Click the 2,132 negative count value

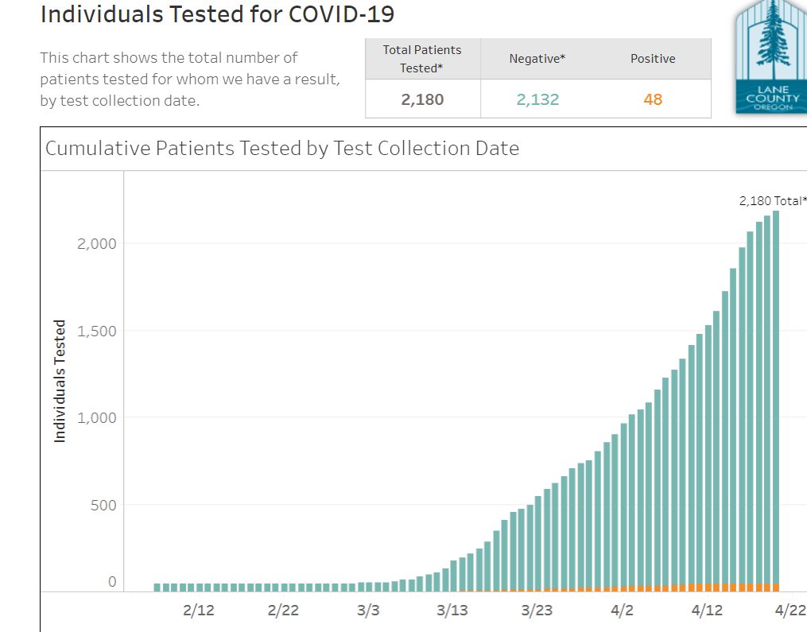coord(537,99)
